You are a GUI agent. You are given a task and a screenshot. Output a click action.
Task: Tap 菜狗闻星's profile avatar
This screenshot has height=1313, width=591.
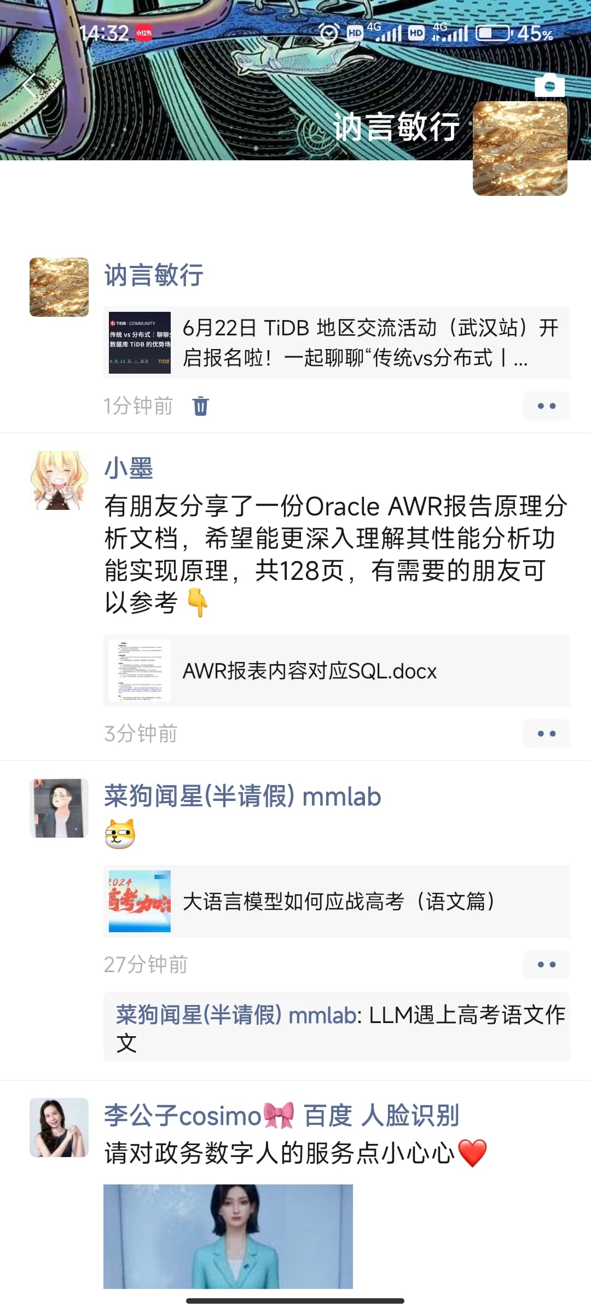point(59,808)
